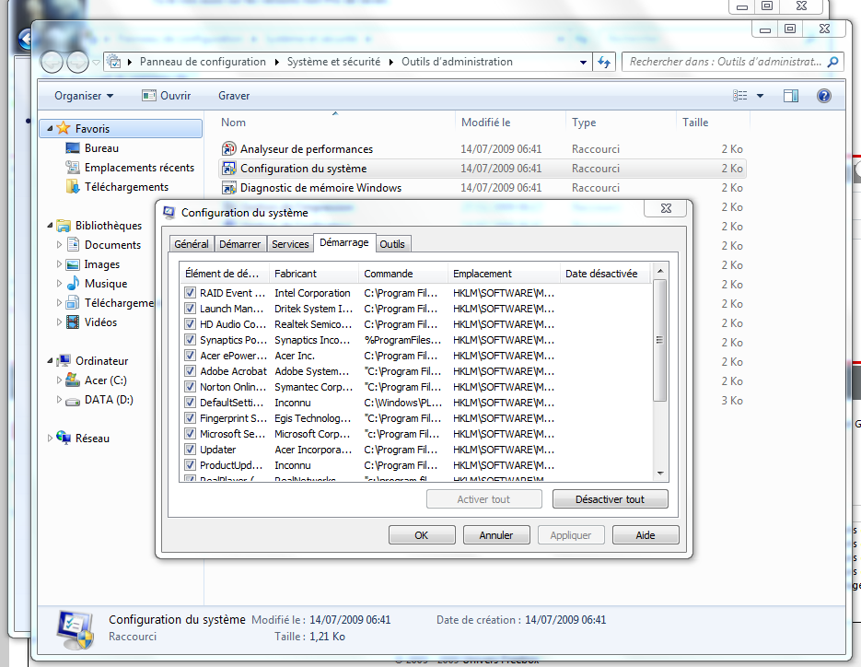Click the Images library icon
This screenshot has height=667, width=861.
[73, 264]
